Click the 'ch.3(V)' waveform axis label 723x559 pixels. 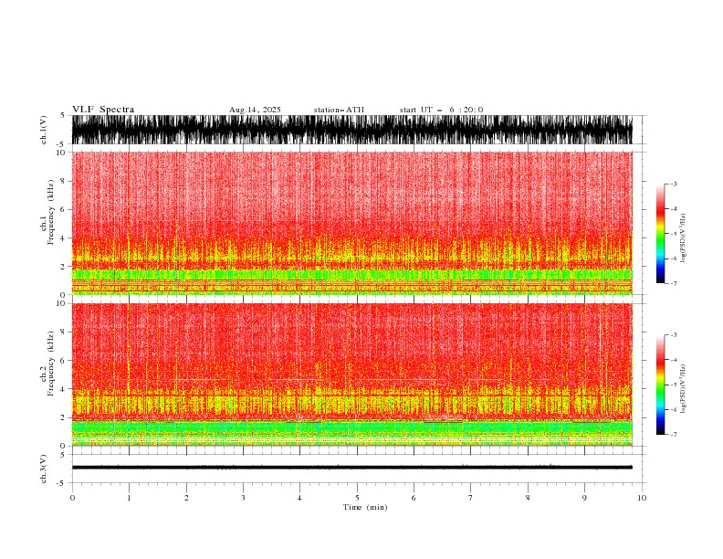(44, 469)
